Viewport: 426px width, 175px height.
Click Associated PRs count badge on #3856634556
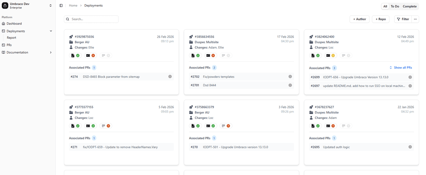click(x=214, y=67)
